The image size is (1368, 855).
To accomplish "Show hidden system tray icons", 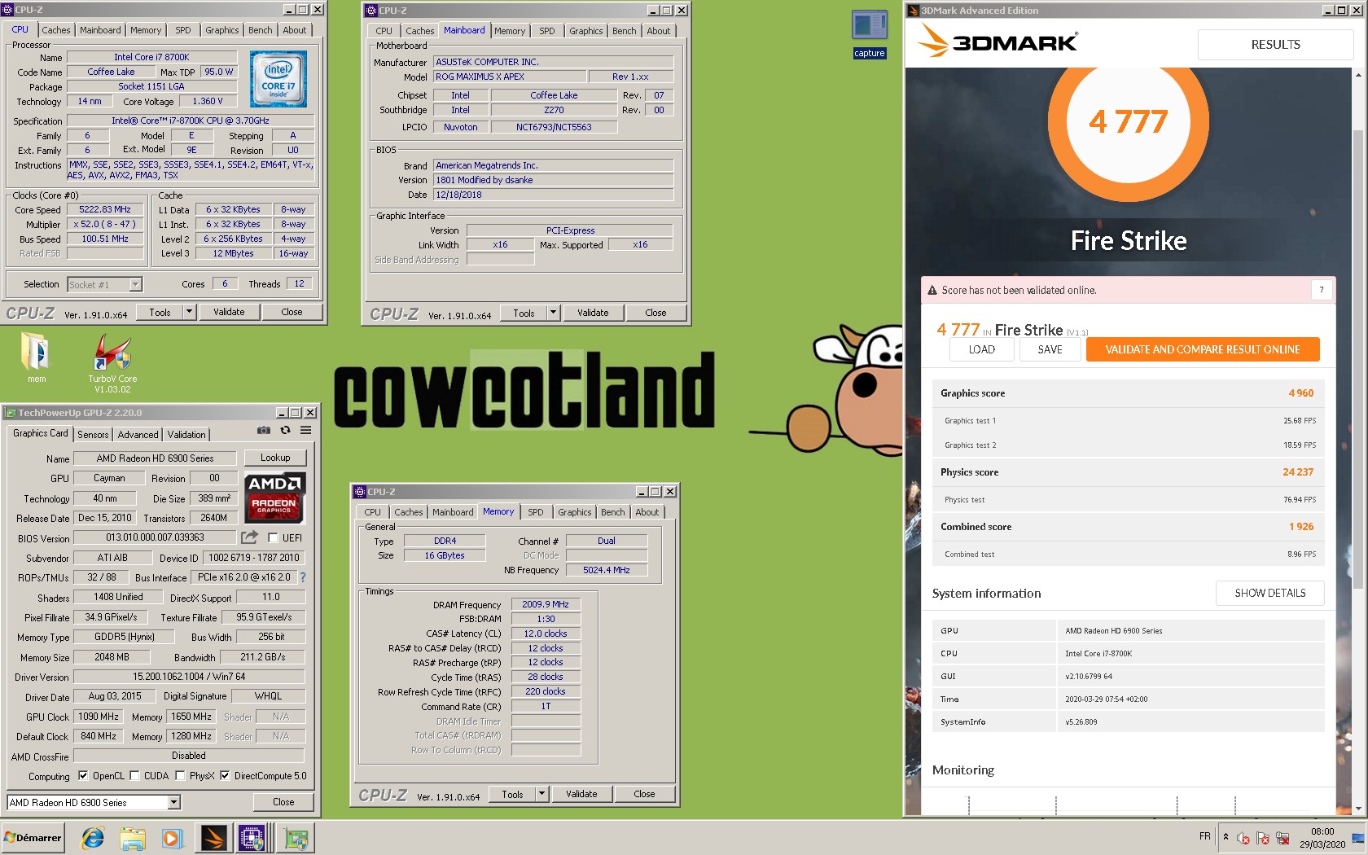I will [1225, 837].
